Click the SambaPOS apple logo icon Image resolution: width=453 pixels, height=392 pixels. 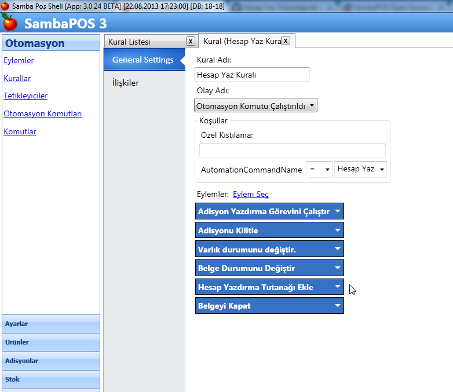(x=10, y=23)
